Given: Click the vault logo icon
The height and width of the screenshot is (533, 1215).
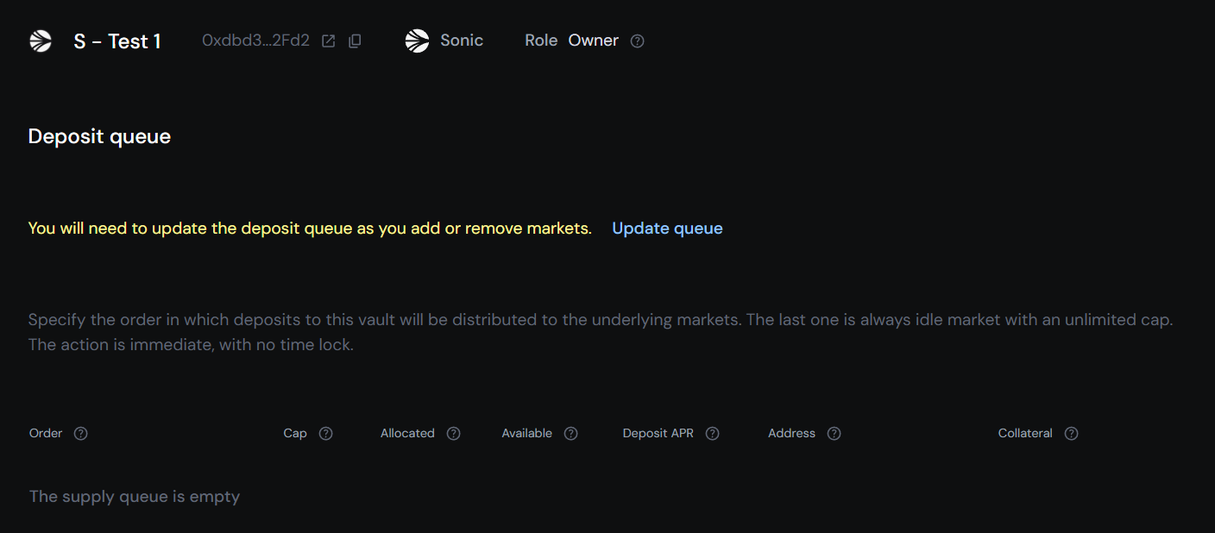Looking at the screenshot, I should point(40,41).
